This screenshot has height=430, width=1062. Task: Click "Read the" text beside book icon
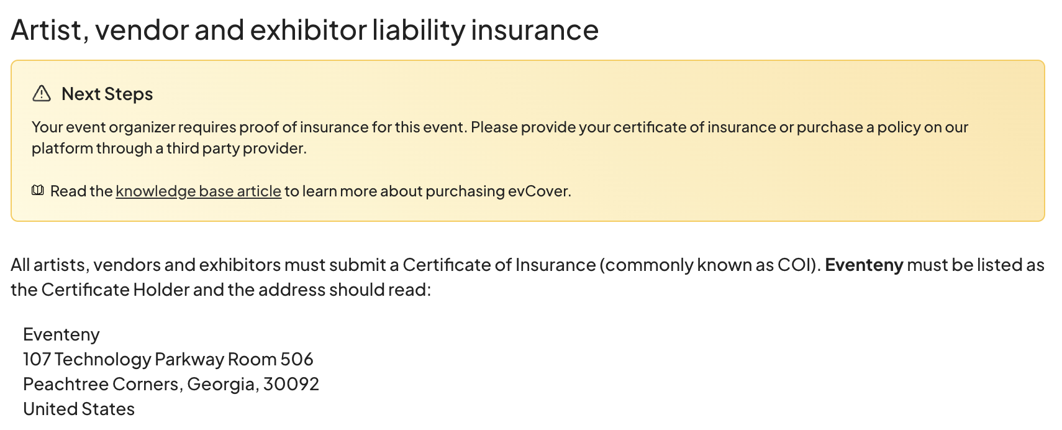81,191
